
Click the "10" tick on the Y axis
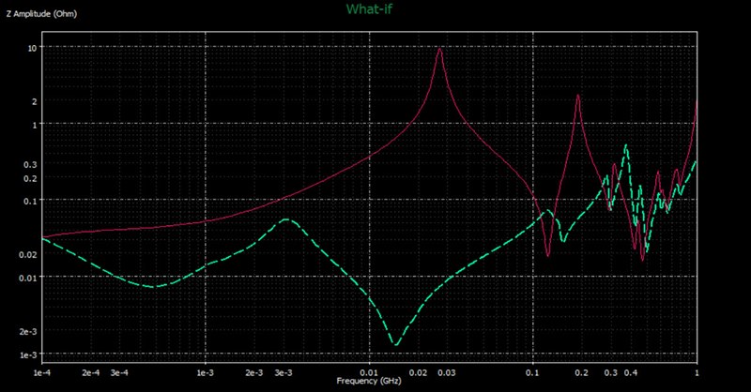31,48
